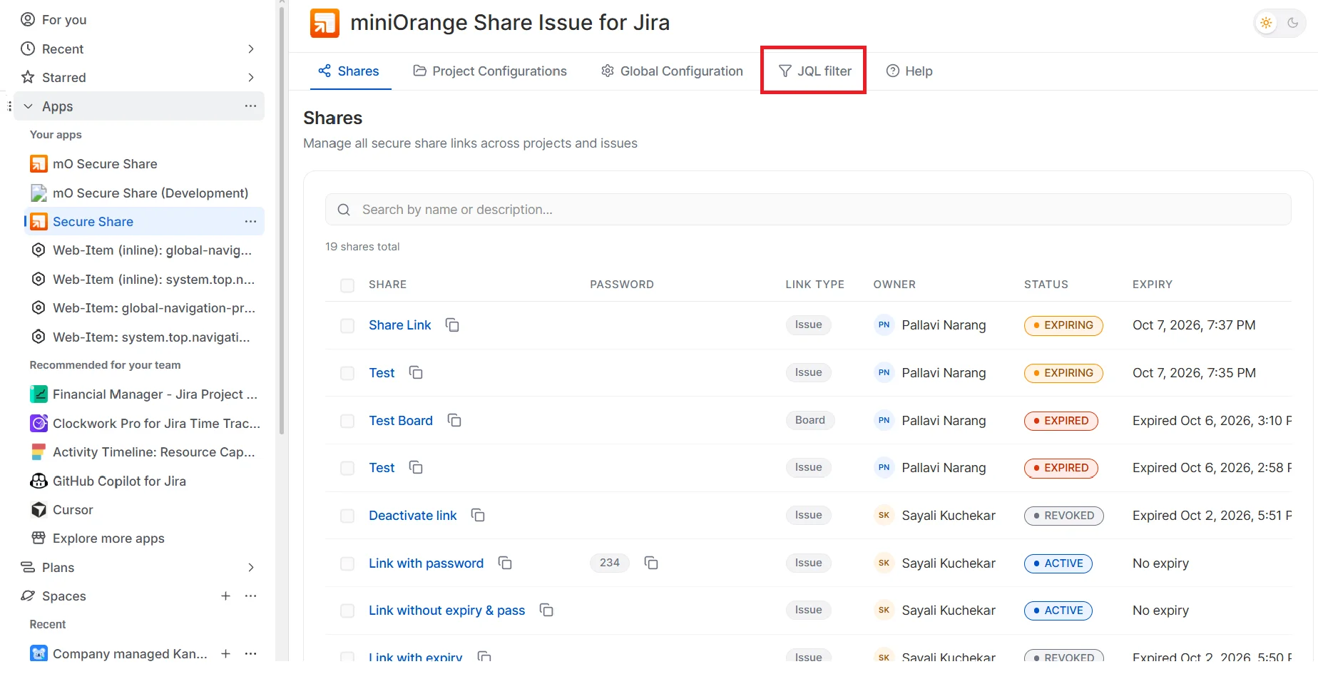Check the expiring Test row checkbox 7:35

[347, 373]
